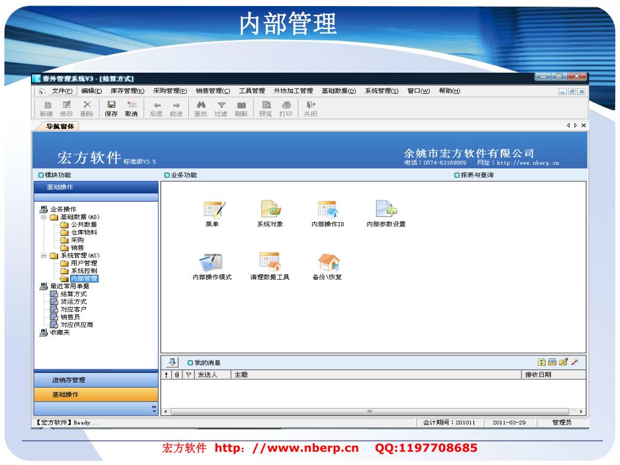Open the 基础数据(D) menu
The width and height of the screenshot is (620, 465).
click(339, 91)
